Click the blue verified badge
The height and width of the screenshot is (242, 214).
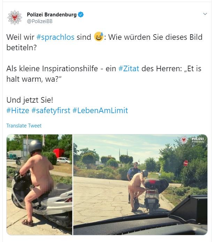(81, 15)
